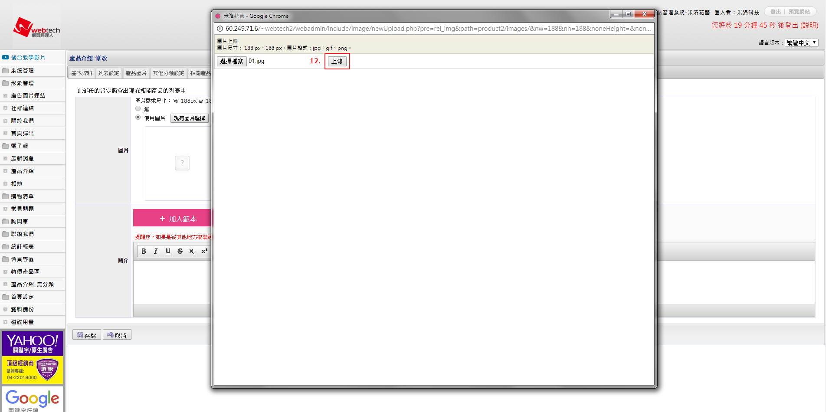Click the 選擇檔案 choose file button
The image size is (826, 412).
pos(232,61)
